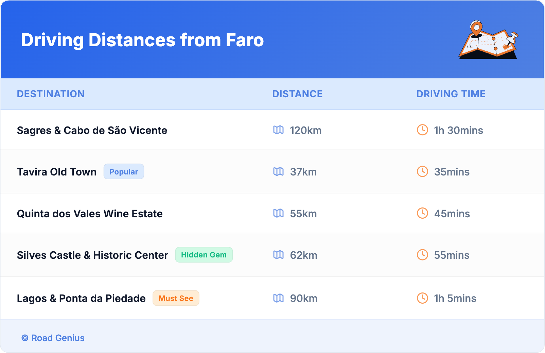
Task: Click the Hidden Gem badge on Silves Castle
Action: coord(204,255)
